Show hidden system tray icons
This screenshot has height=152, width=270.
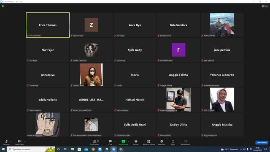point(241,149)
